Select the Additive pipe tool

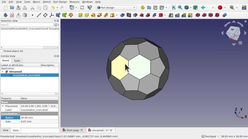coord(100,15)
